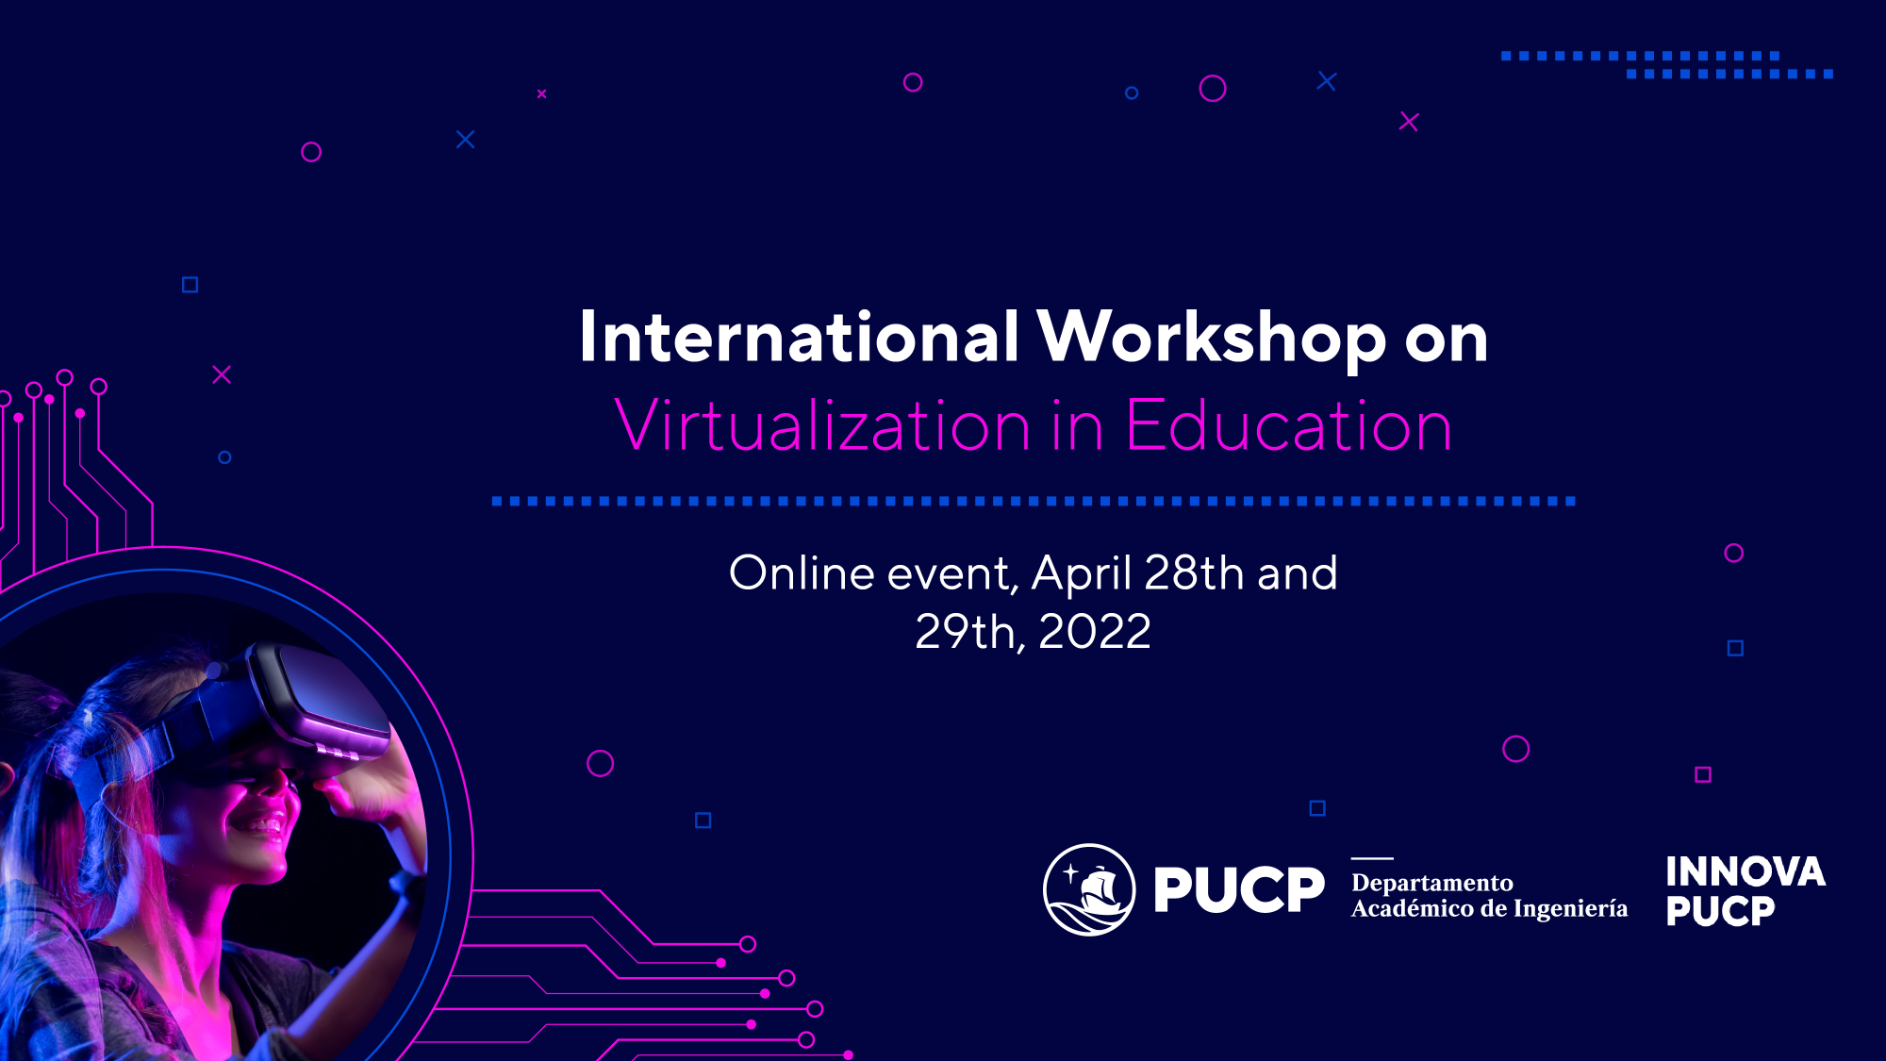Screen dimensions: 1886x1061
Task: Click the small blue circle near the photo
Action: click(223, 456)
